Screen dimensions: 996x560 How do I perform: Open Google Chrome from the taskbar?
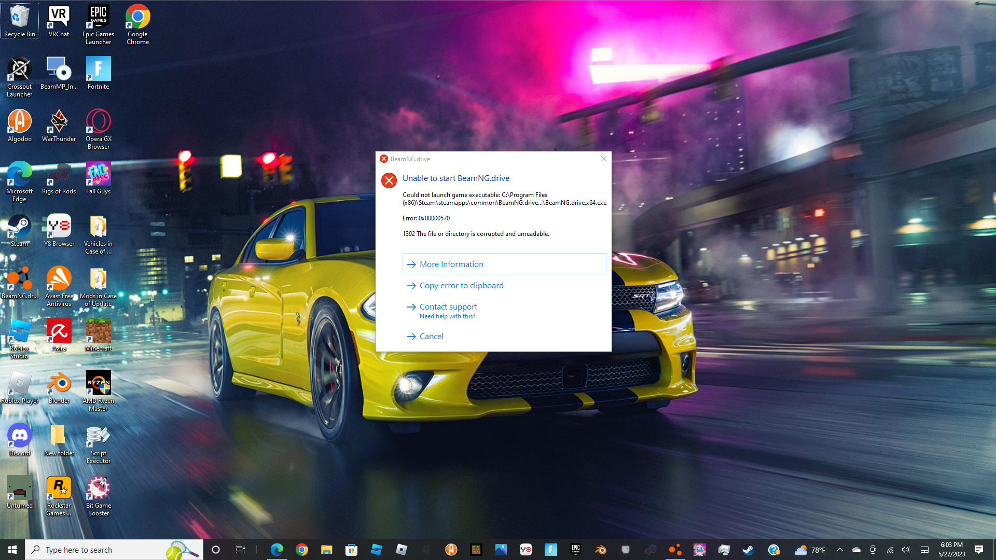[302, 550]
